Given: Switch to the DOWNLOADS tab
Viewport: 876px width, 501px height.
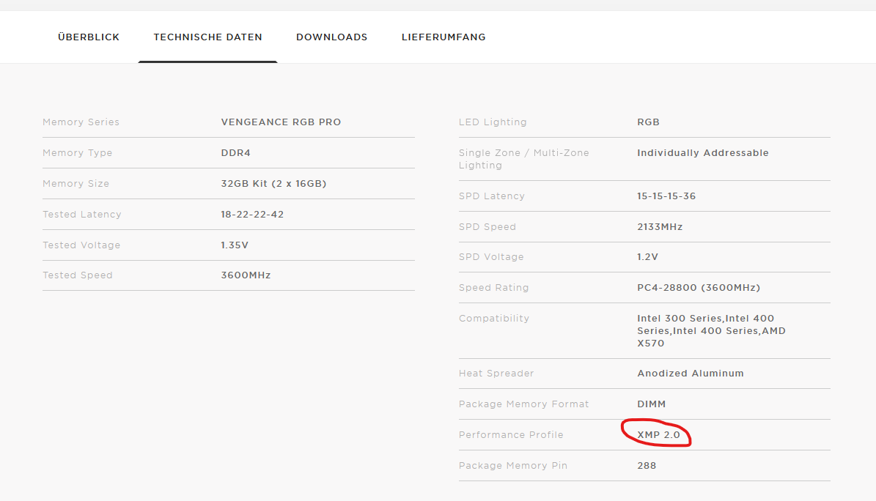Looking at the screenshot, I should coord(332,37).
